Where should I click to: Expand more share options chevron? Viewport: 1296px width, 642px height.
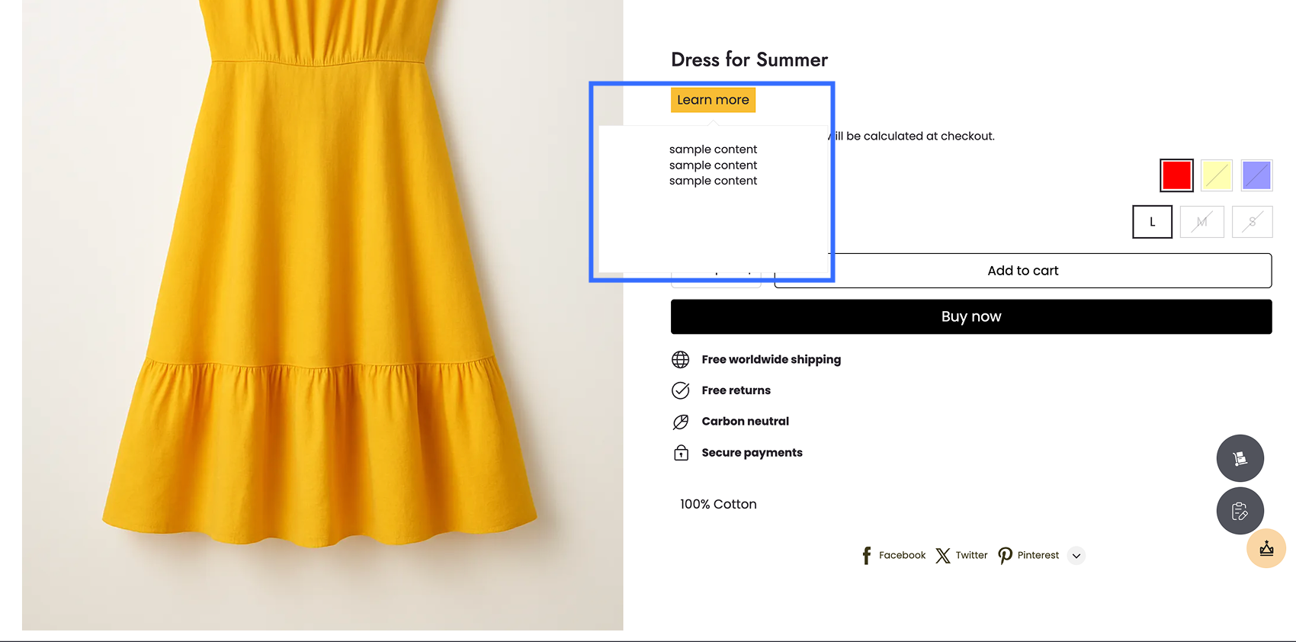click(1076, 556)
